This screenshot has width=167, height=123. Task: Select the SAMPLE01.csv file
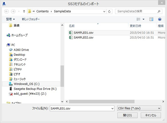(117, 33)
